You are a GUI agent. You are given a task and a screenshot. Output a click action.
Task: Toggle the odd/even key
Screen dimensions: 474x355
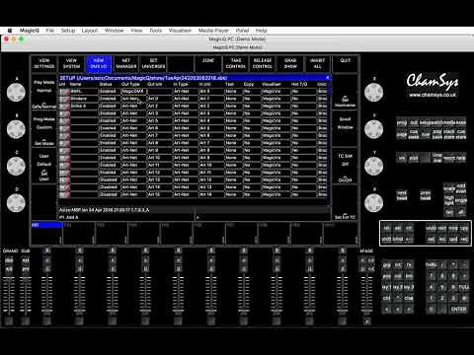coord(461,188)
